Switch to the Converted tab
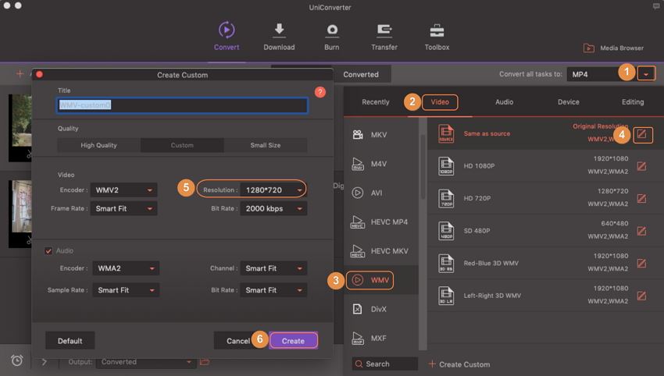The height and width of the screenshot is (376, 664). click(361, 74)
